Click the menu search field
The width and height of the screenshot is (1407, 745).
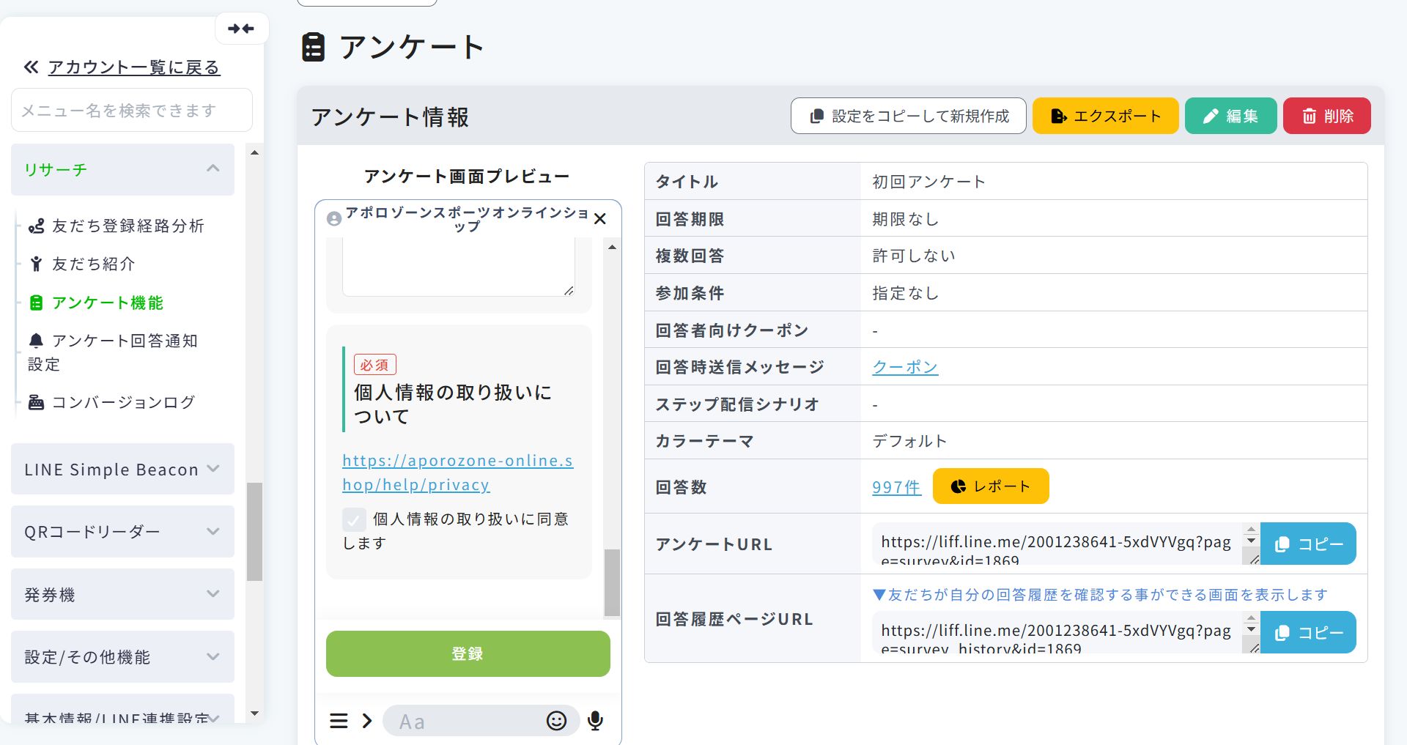[x=132, y=111]
